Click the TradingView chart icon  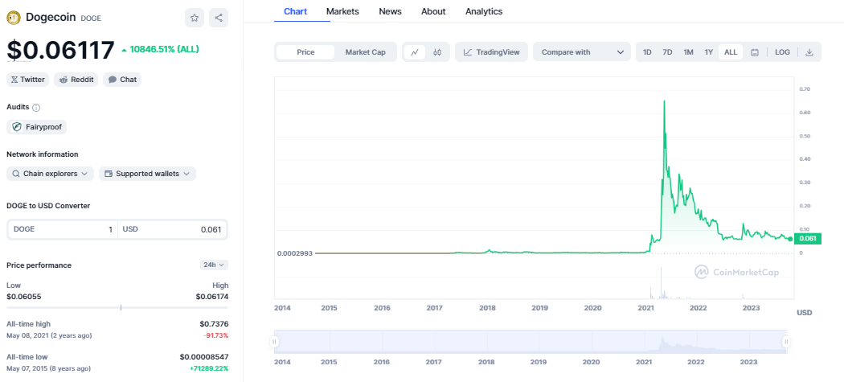click(x=468, y=52)
